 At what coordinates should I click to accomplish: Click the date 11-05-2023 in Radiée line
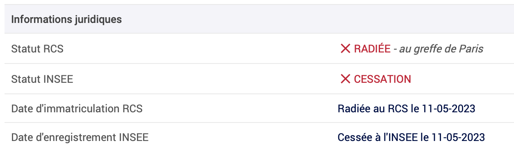tap(449, 109)
